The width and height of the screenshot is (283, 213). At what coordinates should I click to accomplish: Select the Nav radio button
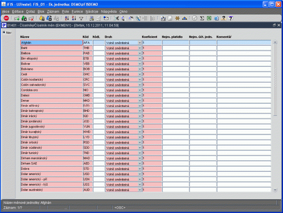tap(4, 33)
